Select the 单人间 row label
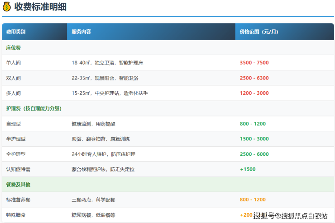The width and height of the screenshot is (335, 223). tap(14, 63)
